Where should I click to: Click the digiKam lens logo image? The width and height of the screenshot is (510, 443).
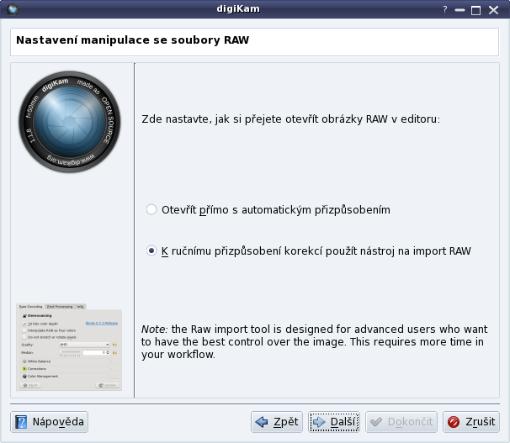click(x=70, y=122)
